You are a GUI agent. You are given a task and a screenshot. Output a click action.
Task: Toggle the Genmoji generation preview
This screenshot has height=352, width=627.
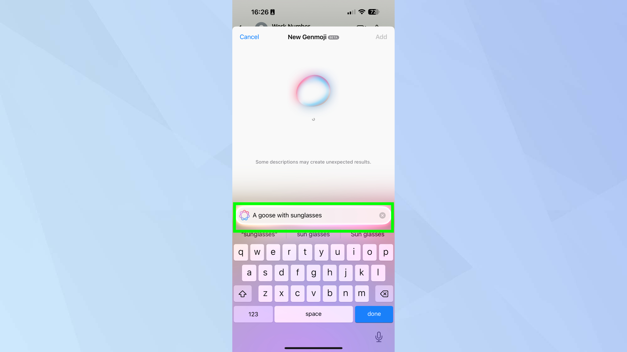click(x=313, y=89)
